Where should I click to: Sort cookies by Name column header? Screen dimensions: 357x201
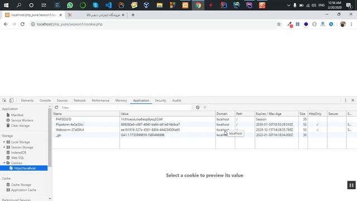click(86, 114)
